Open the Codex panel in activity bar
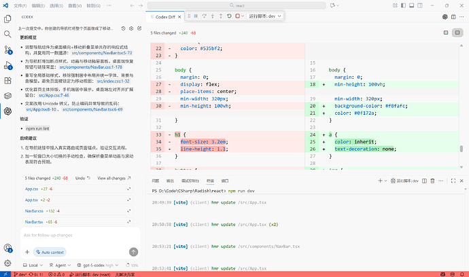 click(7, 111)
